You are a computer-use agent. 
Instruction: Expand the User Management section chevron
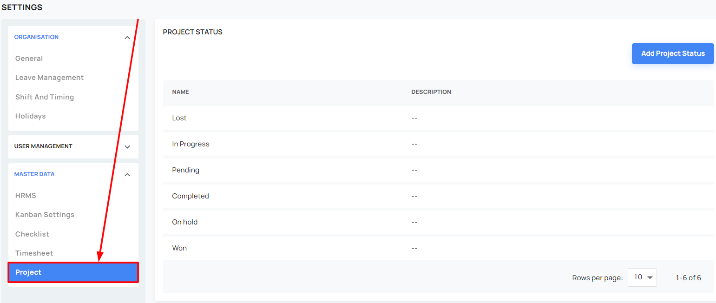pyautogui.click(x=127, y=147)
